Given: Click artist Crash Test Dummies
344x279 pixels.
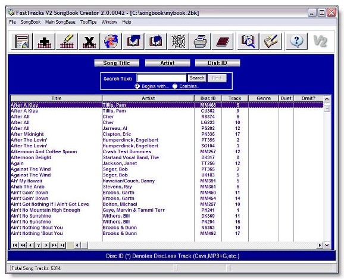Looking at the screenshot, I should point(127,152).
